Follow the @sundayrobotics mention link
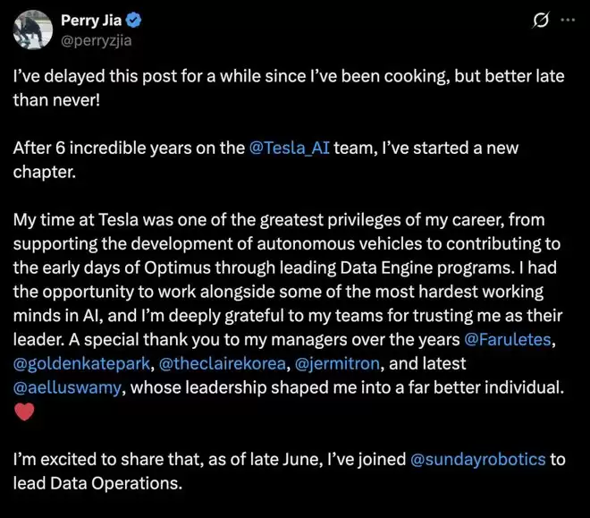Image resolution: width=590 pixels, height=518 pixels. click(476, 462)
